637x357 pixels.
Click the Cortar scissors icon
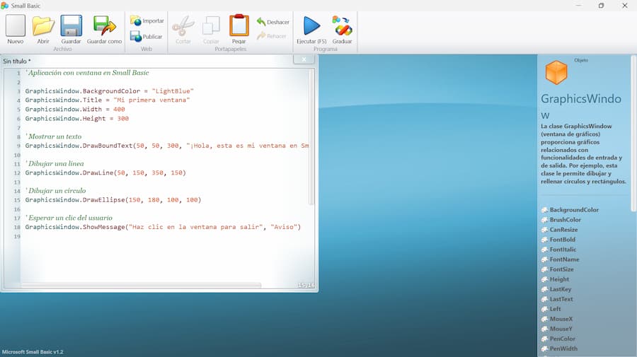tap(183, 26)
